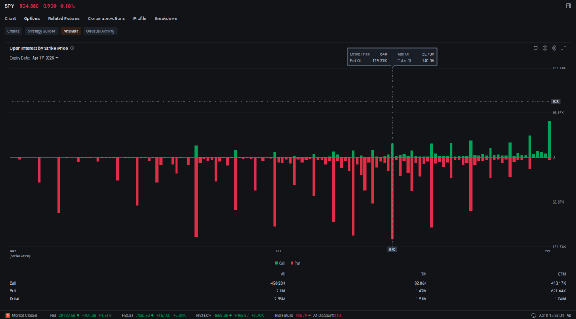Click the OTM put value 621.64K
The width and height of the screenshot is (576, 319).
(x=558, y=291)
